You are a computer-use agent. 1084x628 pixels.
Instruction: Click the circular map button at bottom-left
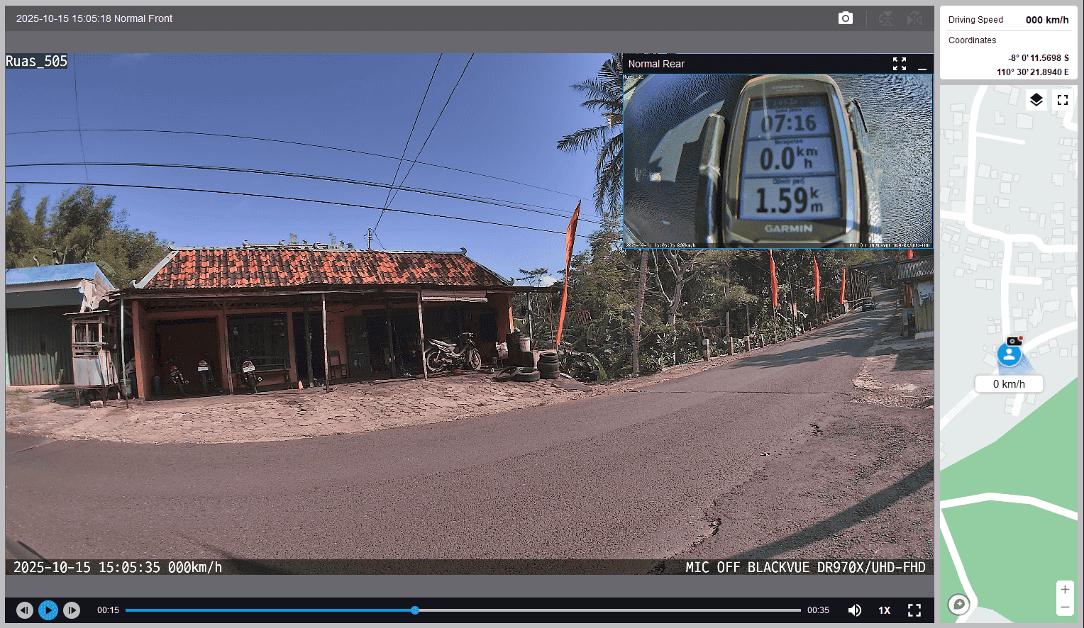959,604
